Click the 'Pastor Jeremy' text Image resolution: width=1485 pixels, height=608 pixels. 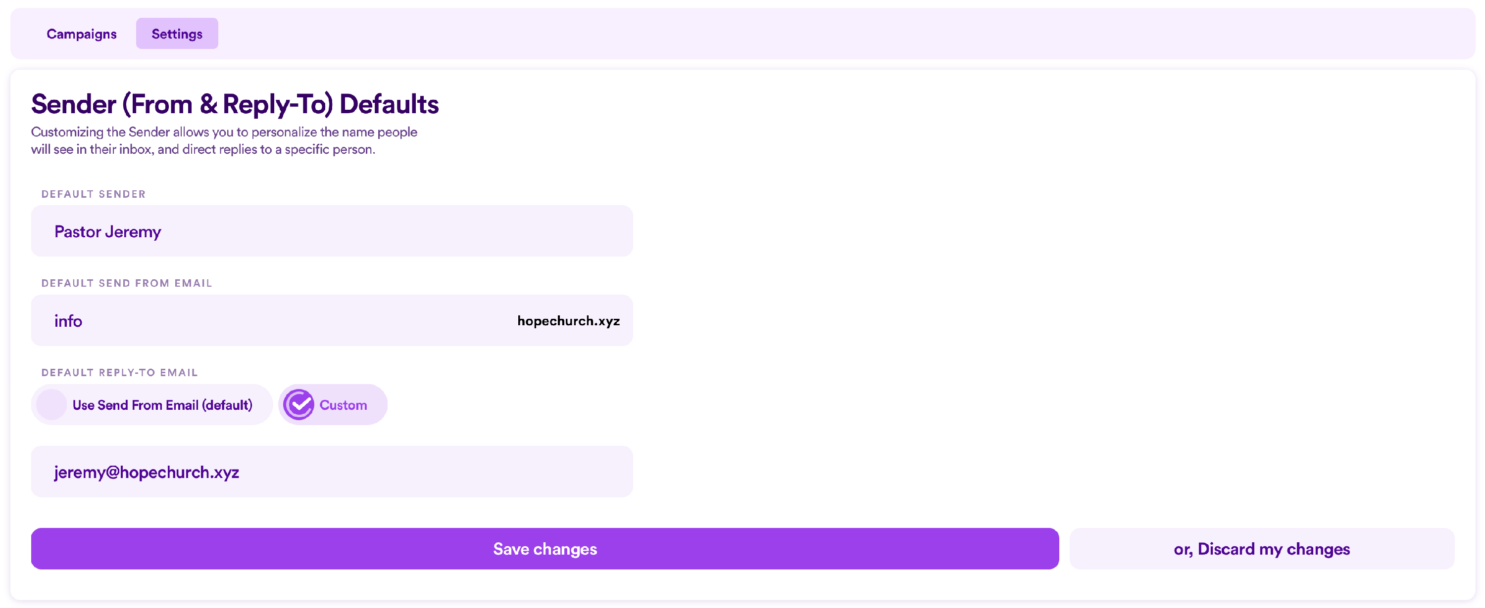[108, 231]
